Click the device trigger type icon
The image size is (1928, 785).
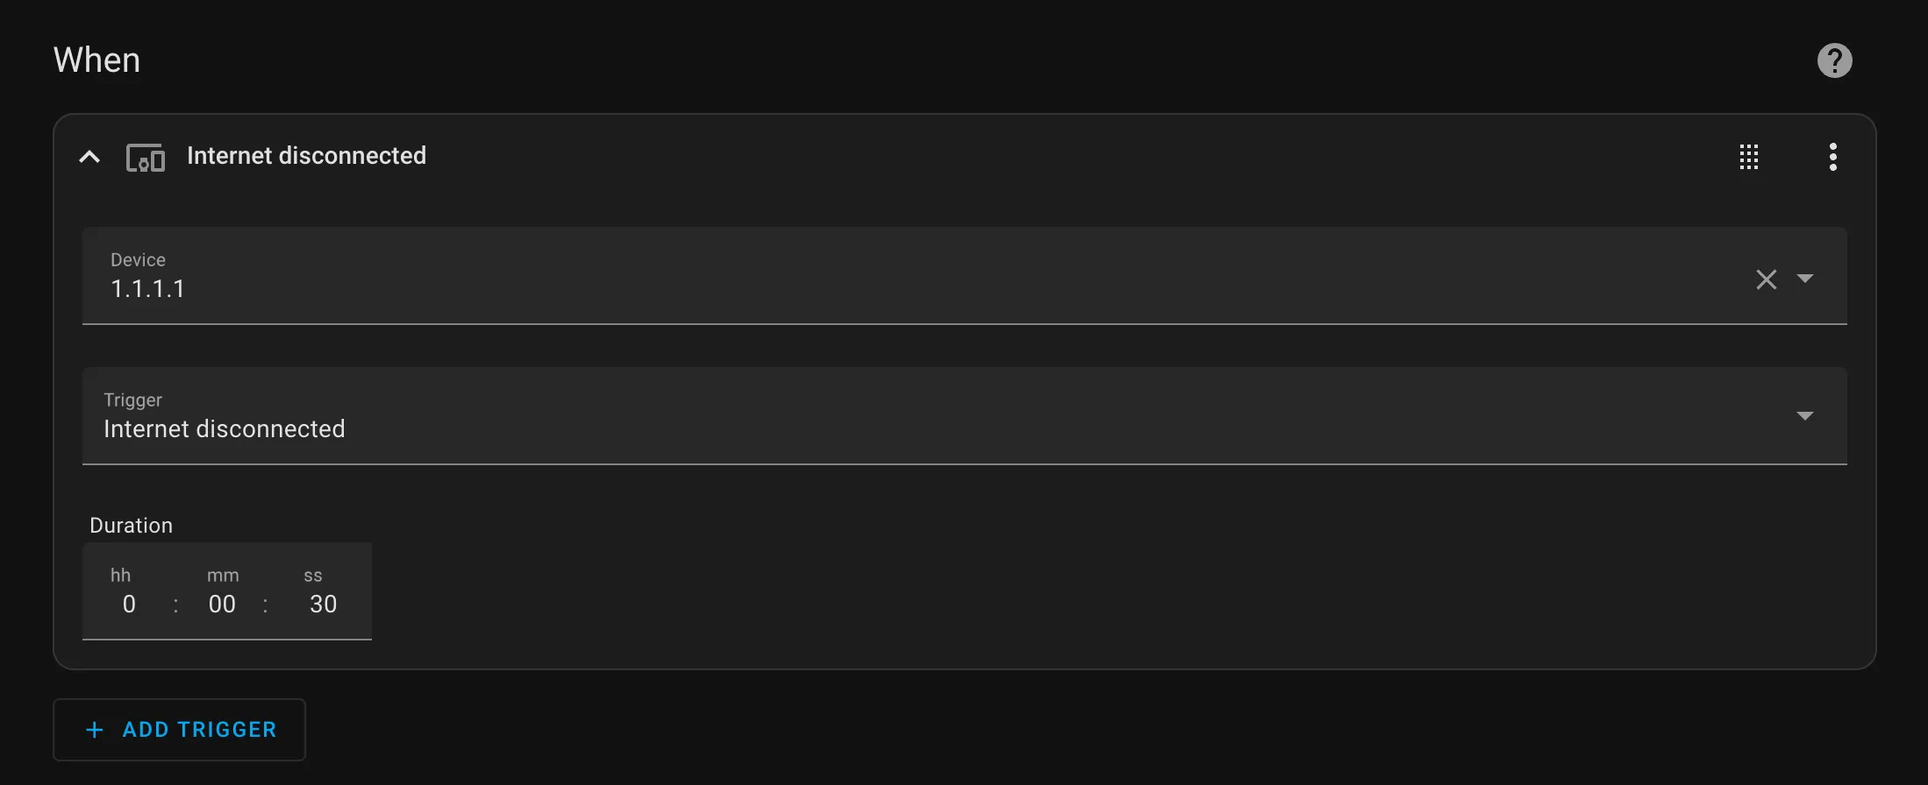coord(146,158)
